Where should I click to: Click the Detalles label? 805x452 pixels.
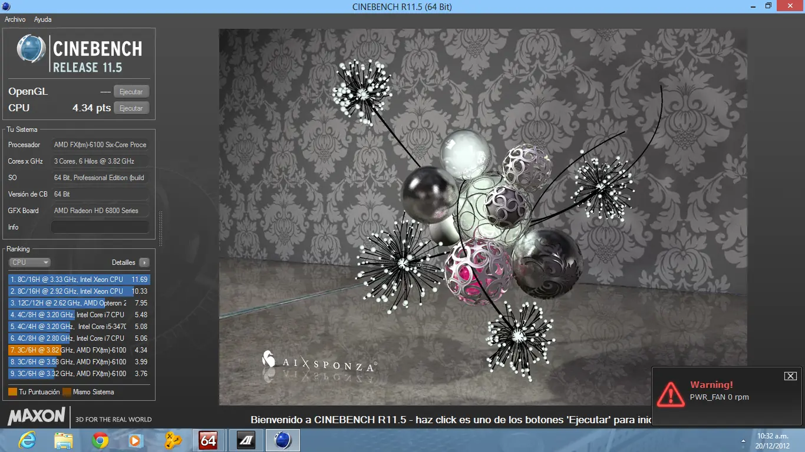coord(124,262)
